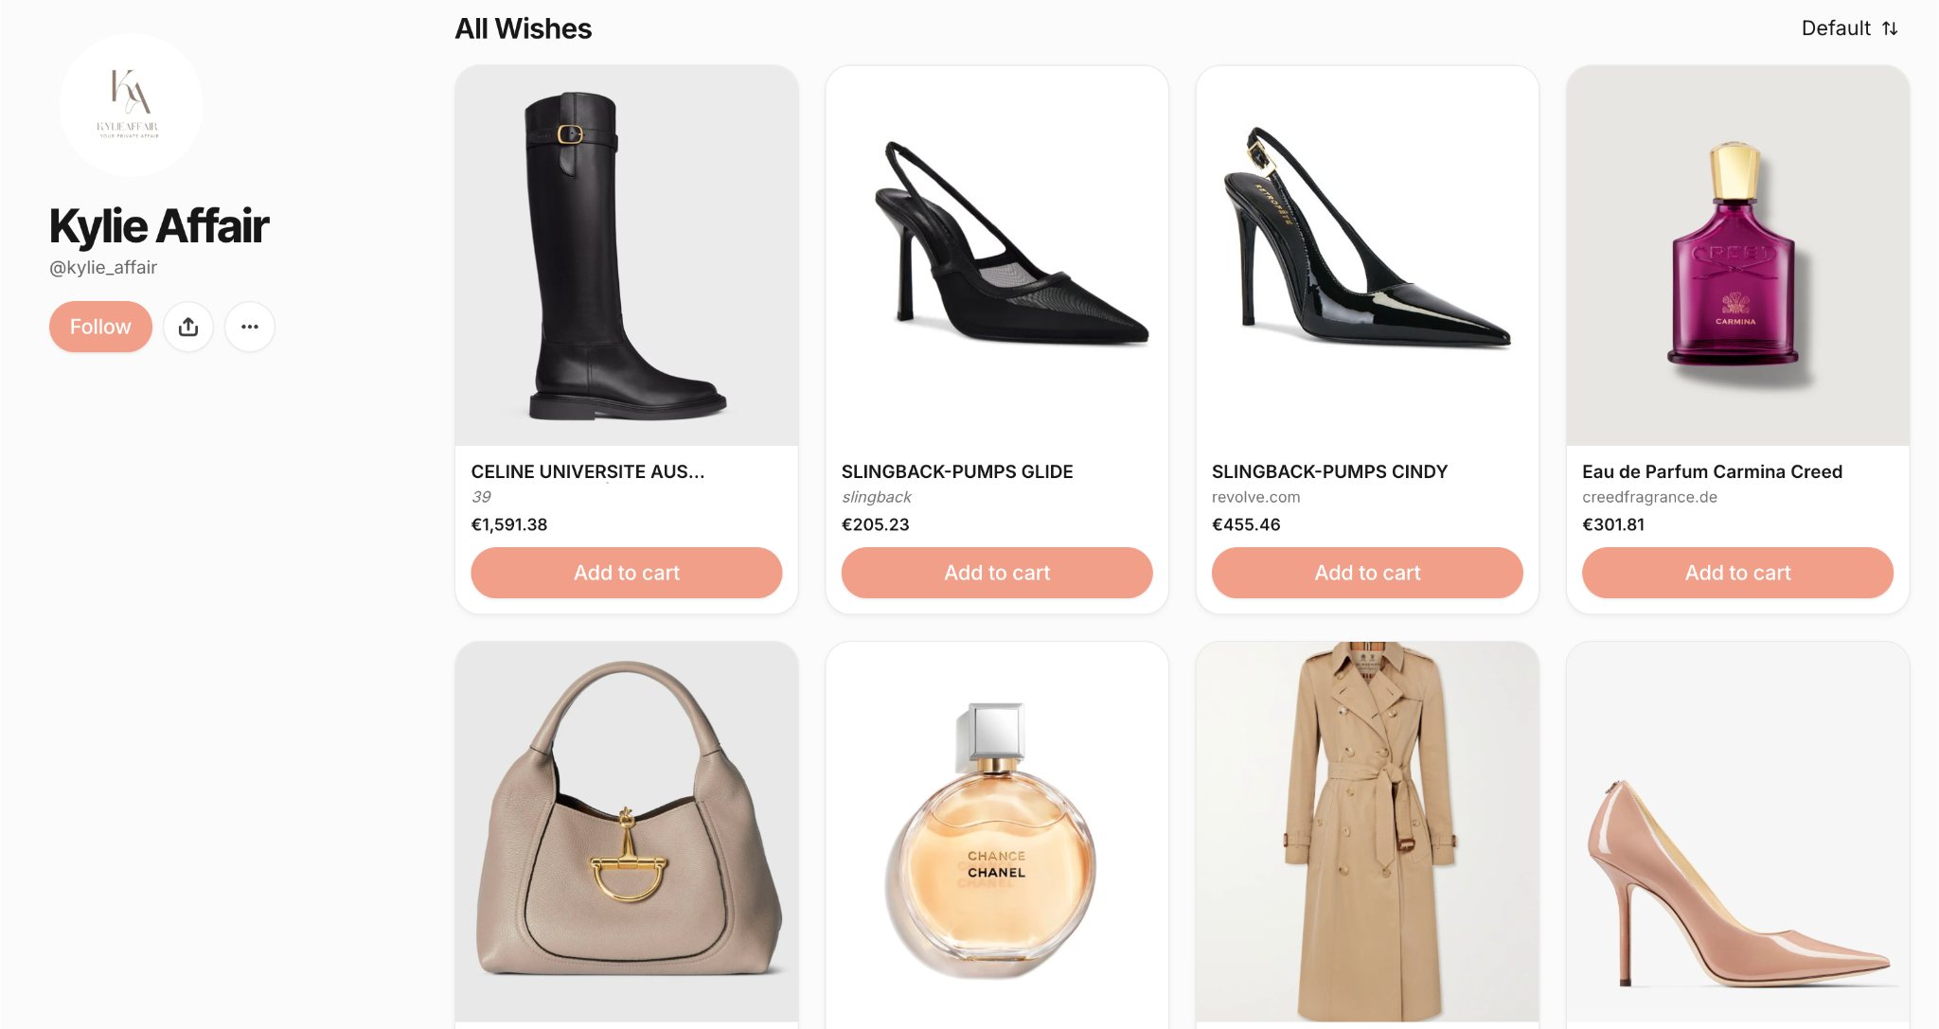Open the Chanel Chance perfume image

pyautogui.click(x=997, y=835)
